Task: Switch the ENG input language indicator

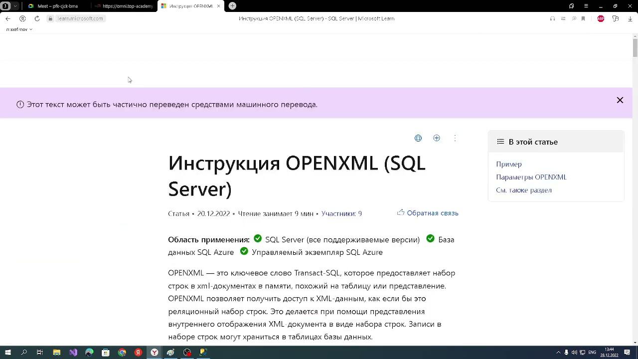Action: [x=592, y=353]
